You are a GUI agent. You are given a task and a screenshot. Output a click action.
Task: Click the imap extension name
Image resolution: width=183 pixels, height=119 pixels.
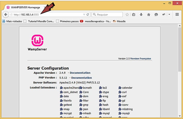click(x=66, y=109)
